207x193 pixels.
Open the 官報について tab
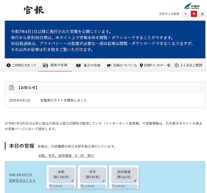(122, 65)
